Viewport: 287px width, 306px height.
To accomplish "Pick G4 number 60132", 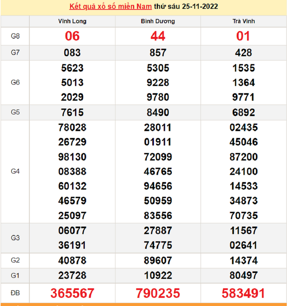I will 72,186.
